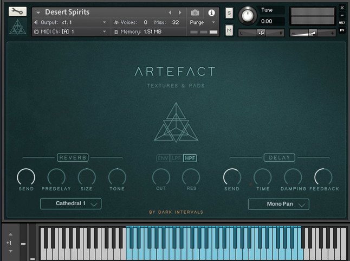Image resolution: width=350 pixels, height=261 pixels.
Task: Open the instrument info icon
Action: [211, 12]
